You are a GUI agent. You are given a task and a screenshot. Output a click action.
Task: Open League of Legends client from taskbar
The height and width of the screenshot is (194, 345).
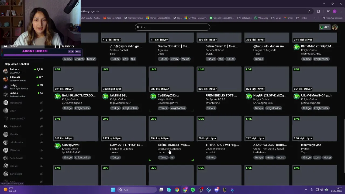[224, 190]
